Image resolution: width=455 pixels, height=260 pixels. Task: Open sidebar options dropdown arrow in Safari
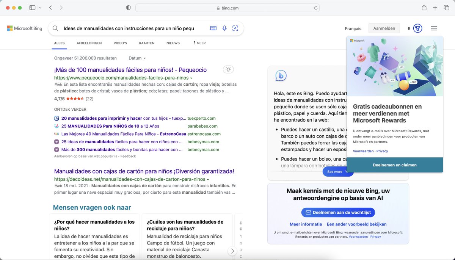[41, 8]
